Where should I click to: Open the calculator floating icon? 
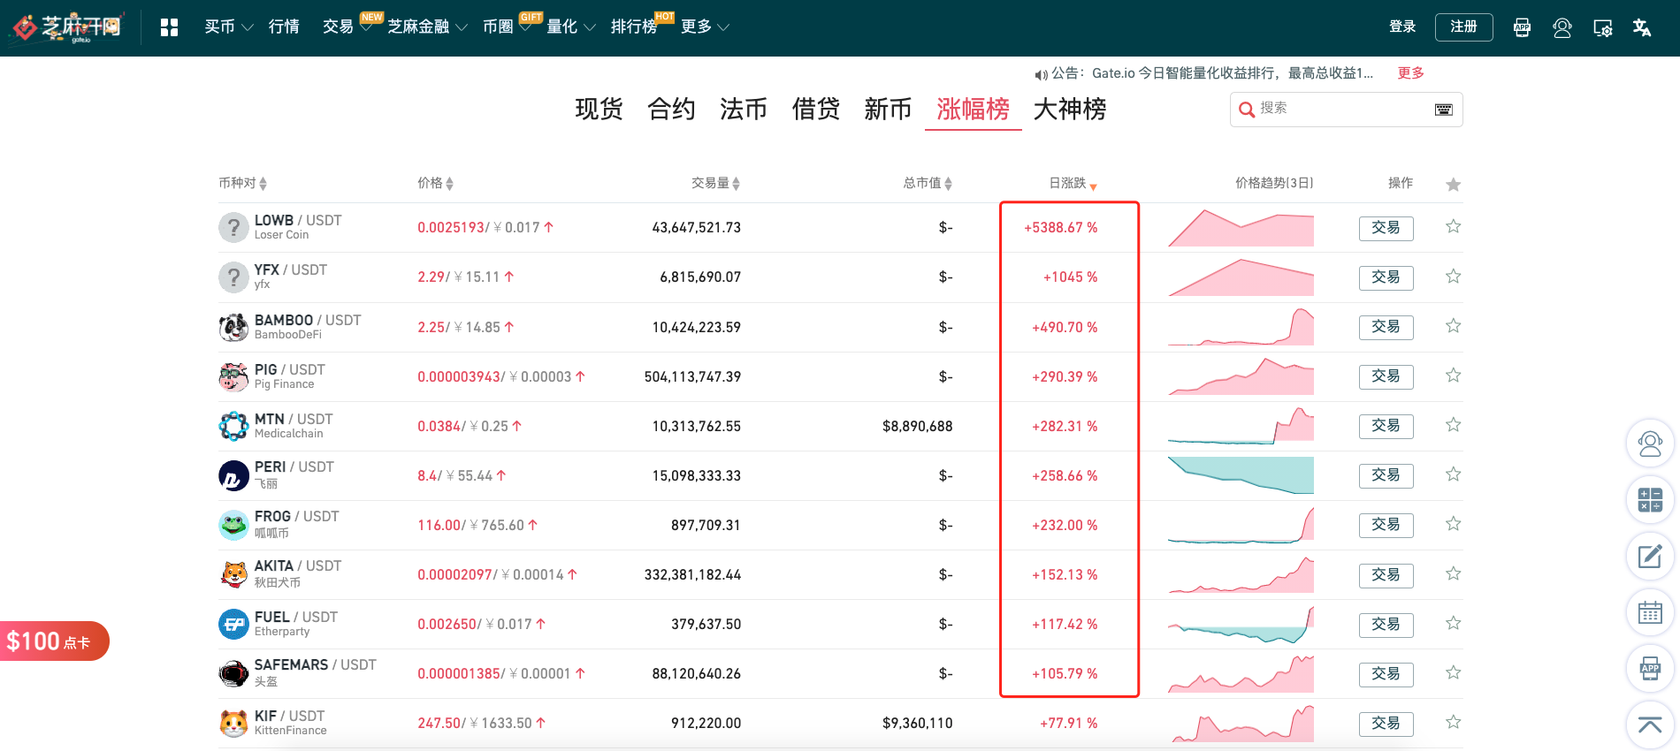point(1650,500)
